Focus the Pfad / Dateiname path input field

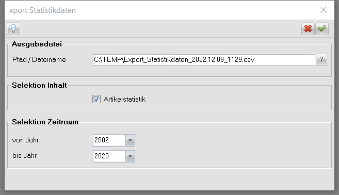204,60
